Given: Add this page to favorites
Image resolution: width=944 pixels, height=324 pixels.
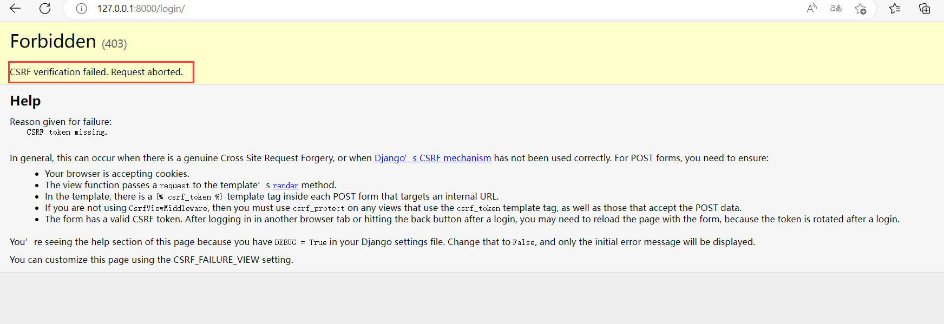Looking at the screenshot, I should tap(860, 9).
